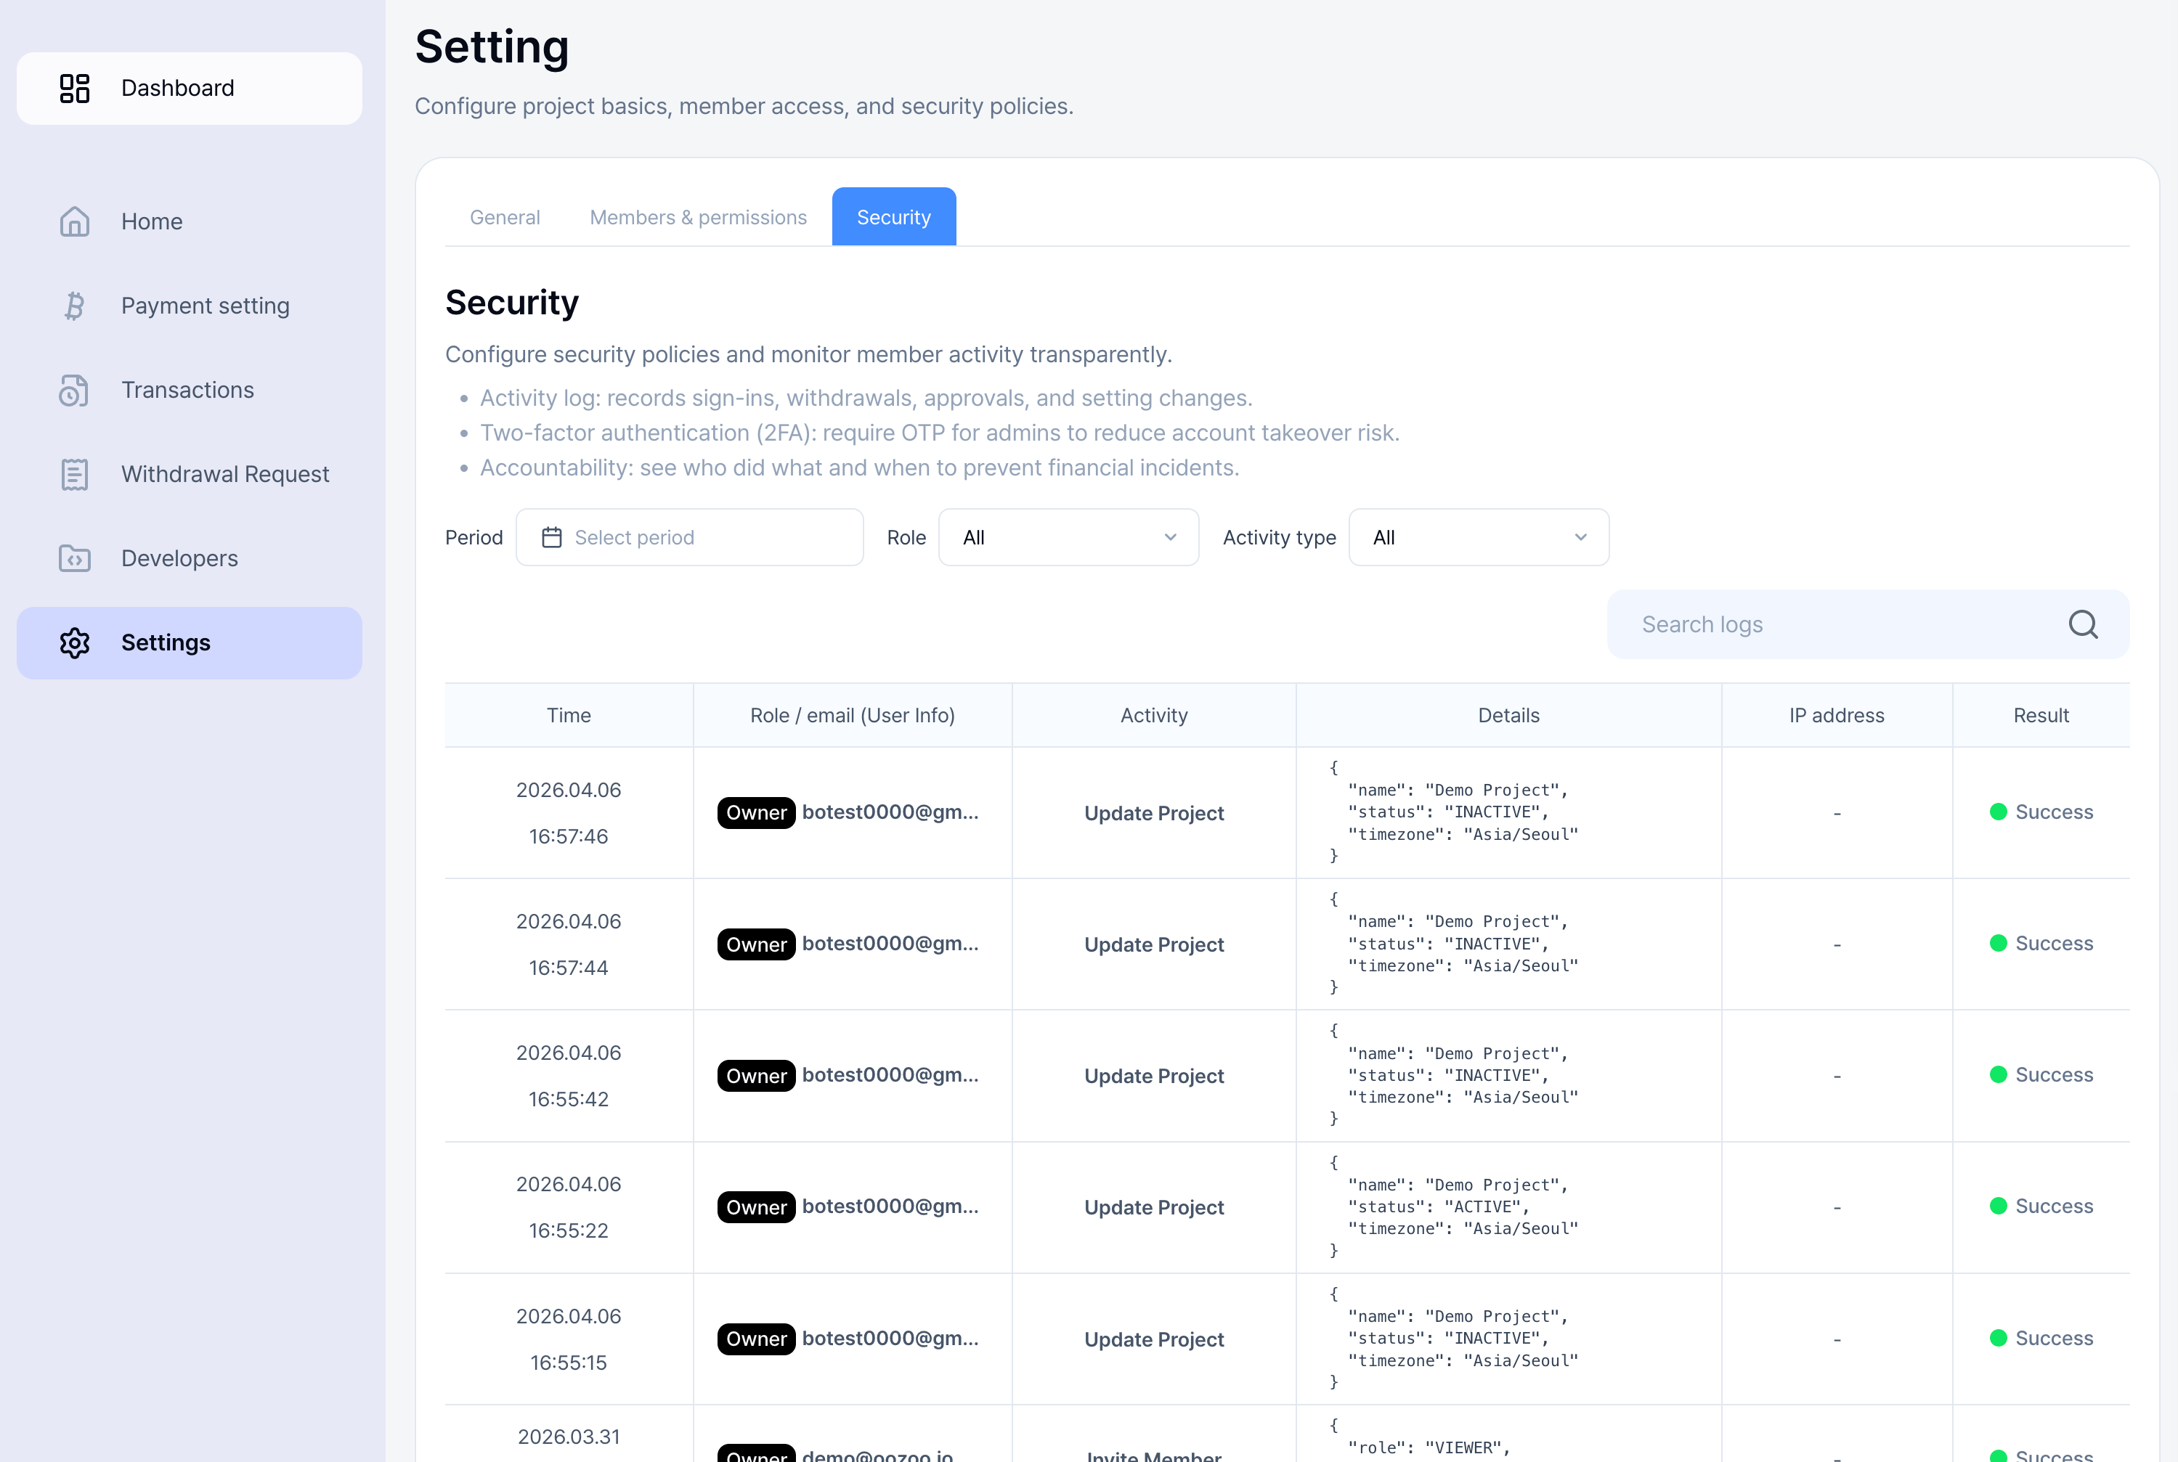Open the Dashboard menu item
Screen dimensions: 2178x1462
[x=190, y=88]
